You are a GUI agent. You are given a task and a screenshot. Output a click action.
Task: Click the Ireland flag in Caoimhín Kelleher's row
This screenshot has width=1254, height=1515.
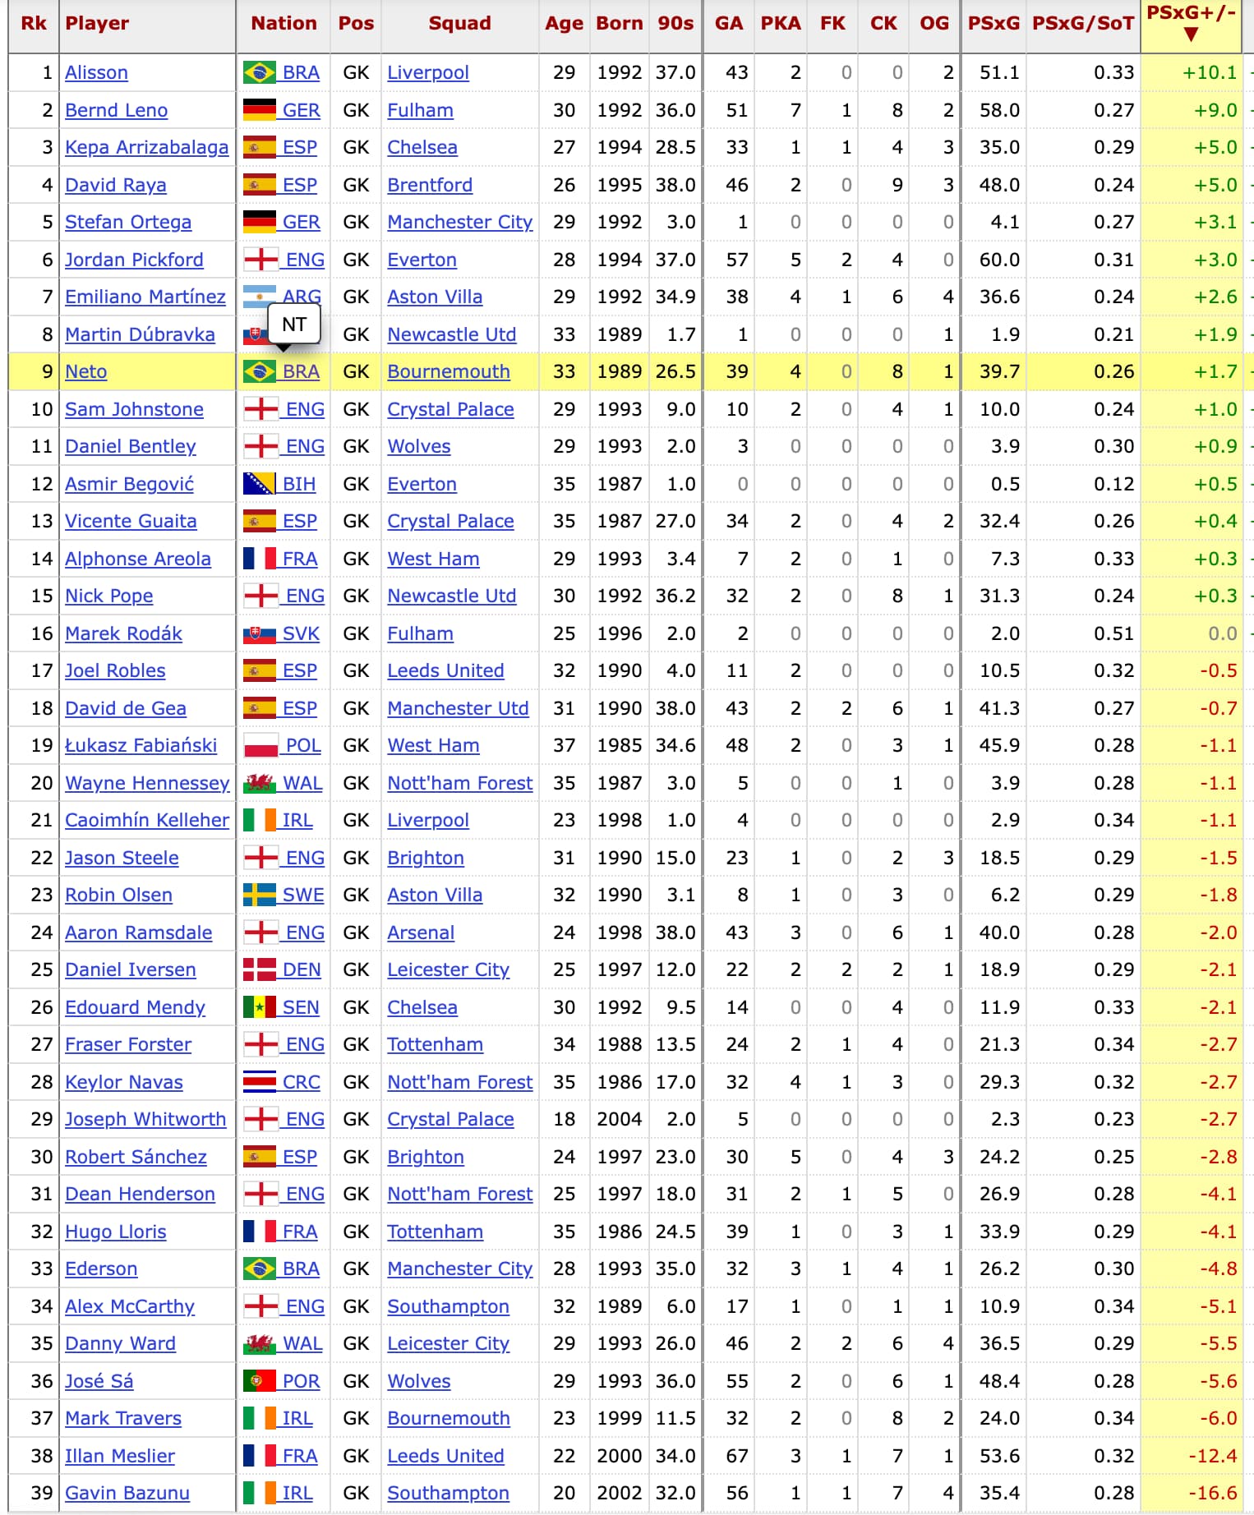pos(260,821)
